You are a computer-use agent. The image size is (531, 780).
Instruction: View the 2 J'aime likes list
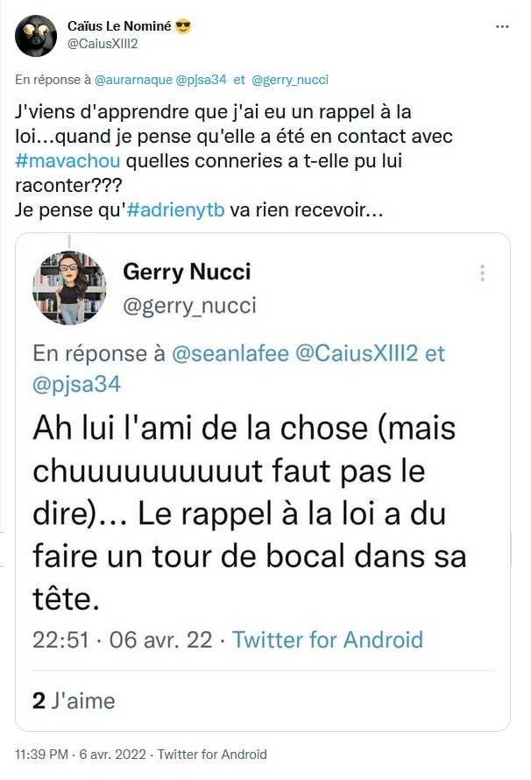point(74,700)
